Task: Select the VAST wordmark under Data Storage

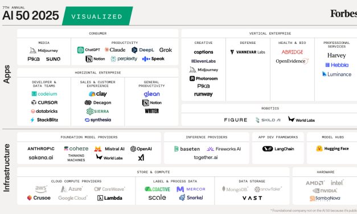Action: click(x=252, y=198)
